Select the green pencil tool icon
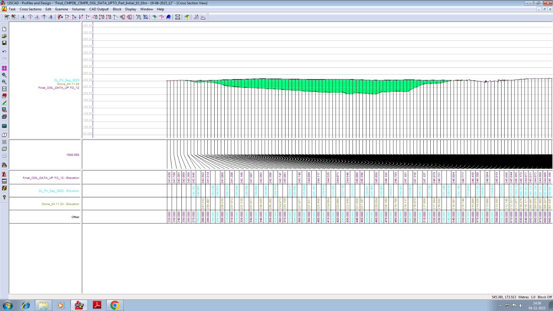The height and width of the screenshot is (311, 553). [x=4, y=103]
